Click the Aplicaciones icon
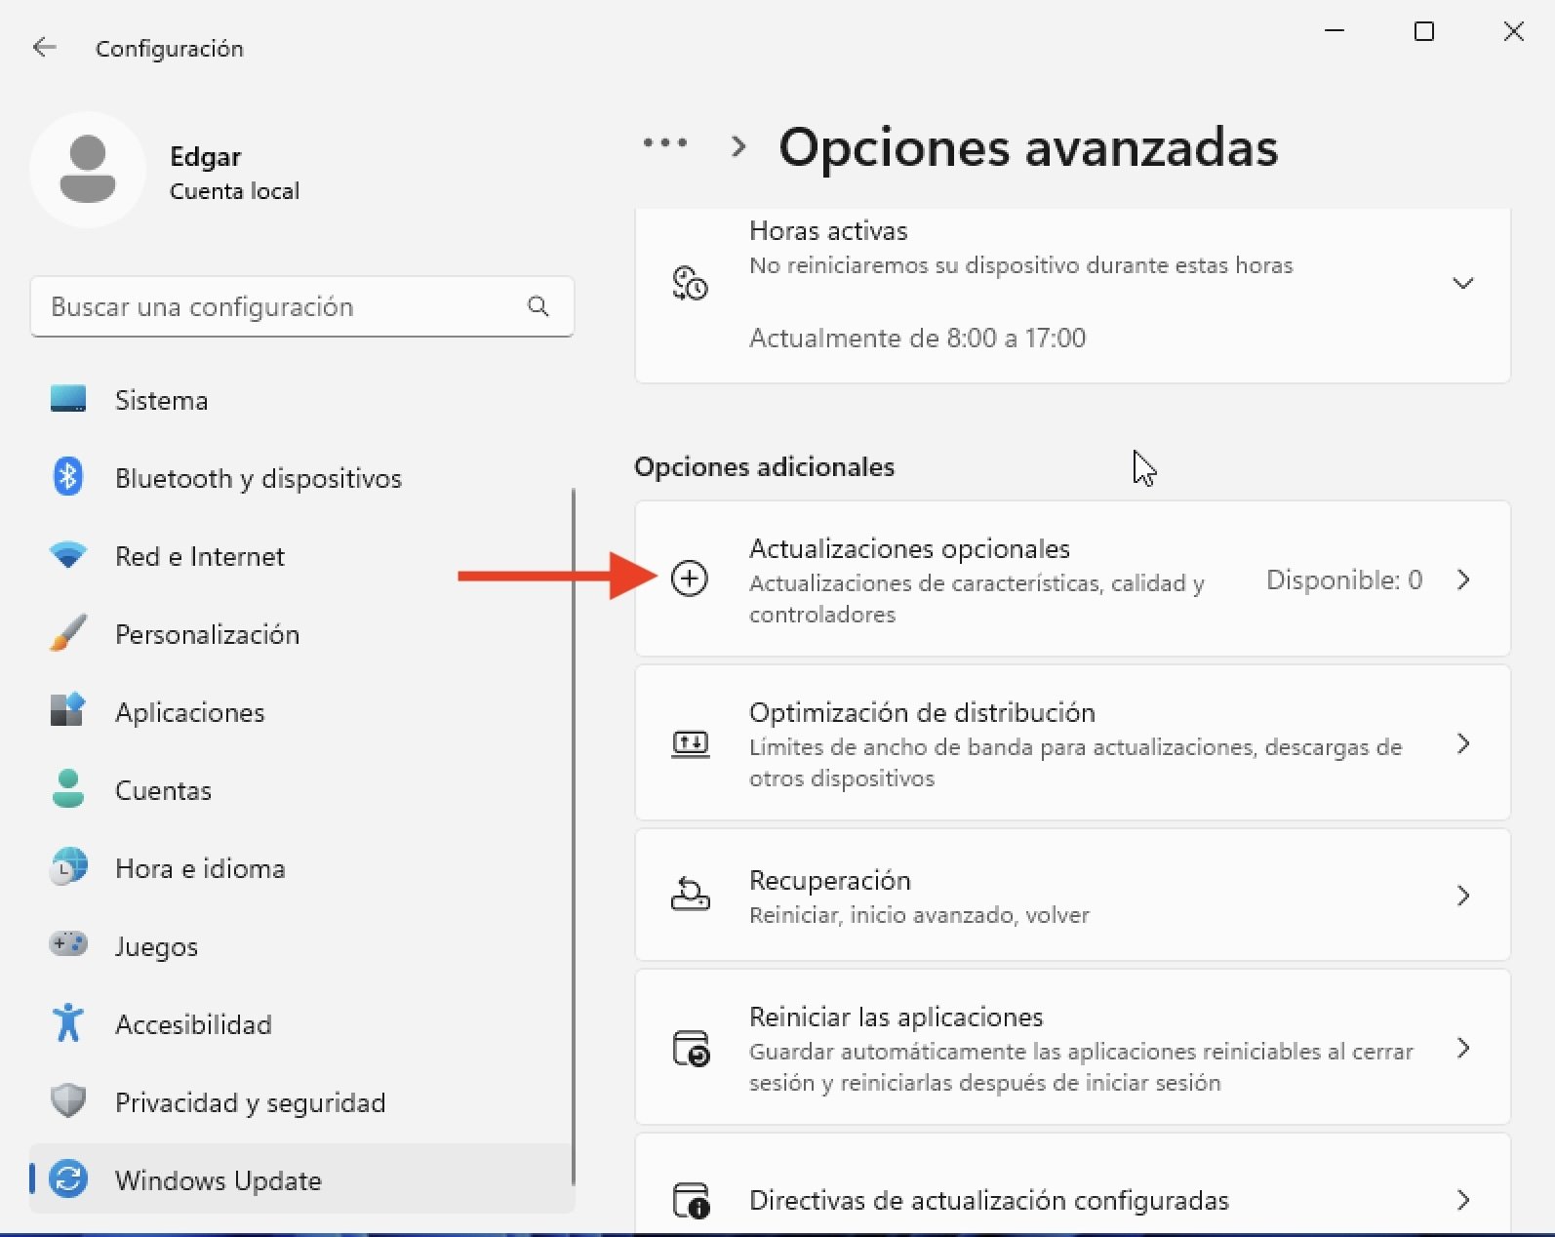Viewport: 1555px width, 1237px height. tap(68, 710)
